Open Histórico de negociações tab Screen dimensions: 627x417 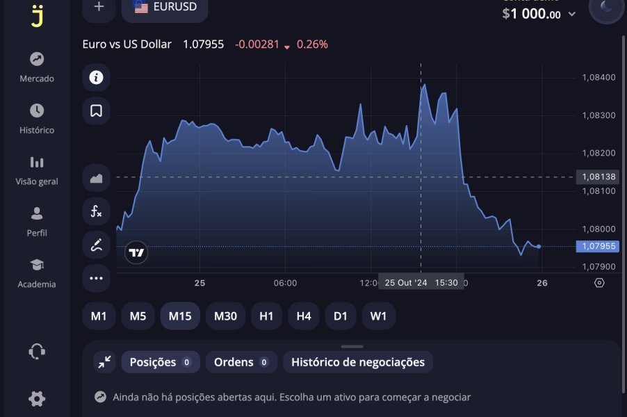coord(357,362)
